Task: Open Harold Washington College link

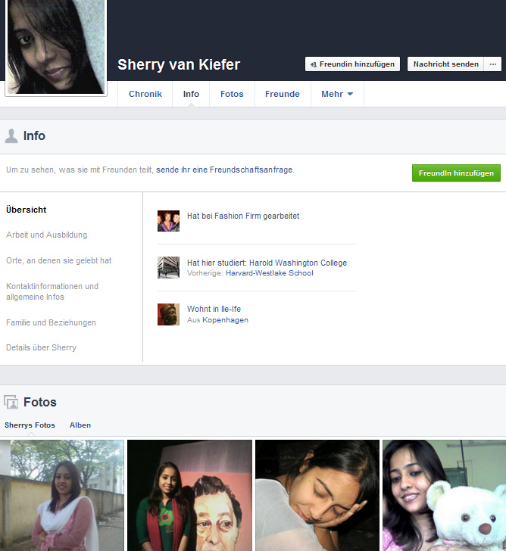Action: click(298, 263)
